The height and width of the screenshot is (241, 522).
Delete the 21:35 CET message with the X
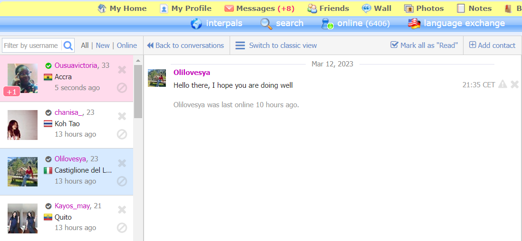click(514, 84)
